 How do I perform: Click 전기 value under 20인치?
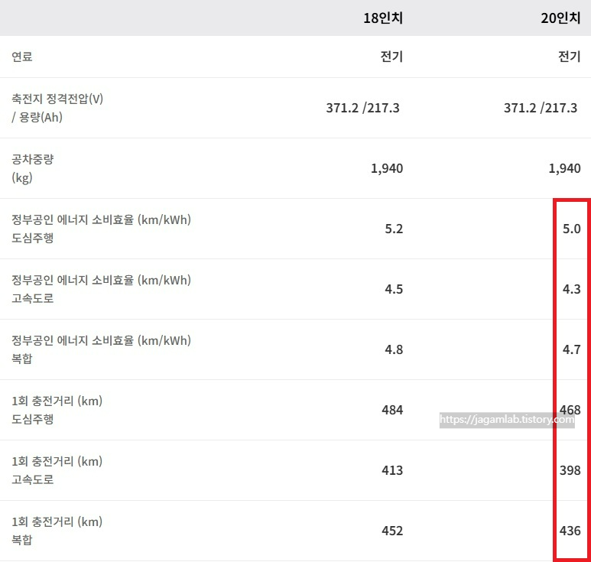pos(569,57)
